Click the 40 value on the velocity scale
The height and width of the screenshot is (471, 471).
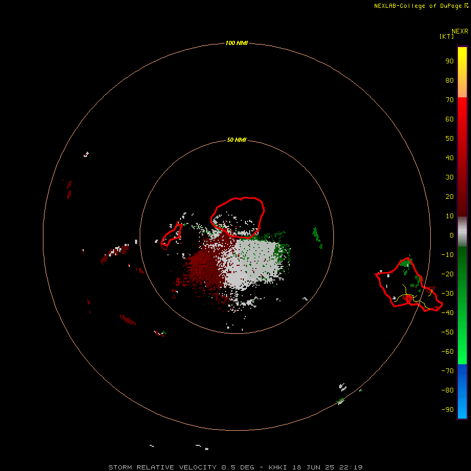[450, 158]
